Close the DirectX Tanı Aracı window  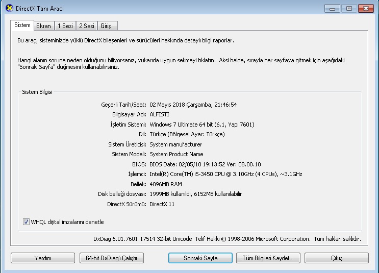pyautogui.click(x=366, y=8)
